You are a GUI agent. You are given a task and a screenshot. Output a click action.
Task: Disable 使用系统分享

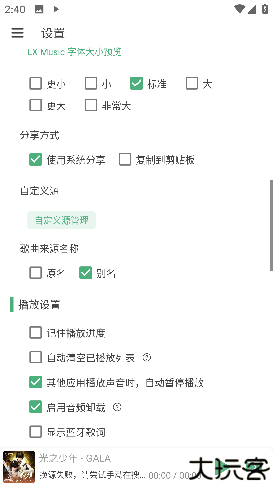point(35,160)
